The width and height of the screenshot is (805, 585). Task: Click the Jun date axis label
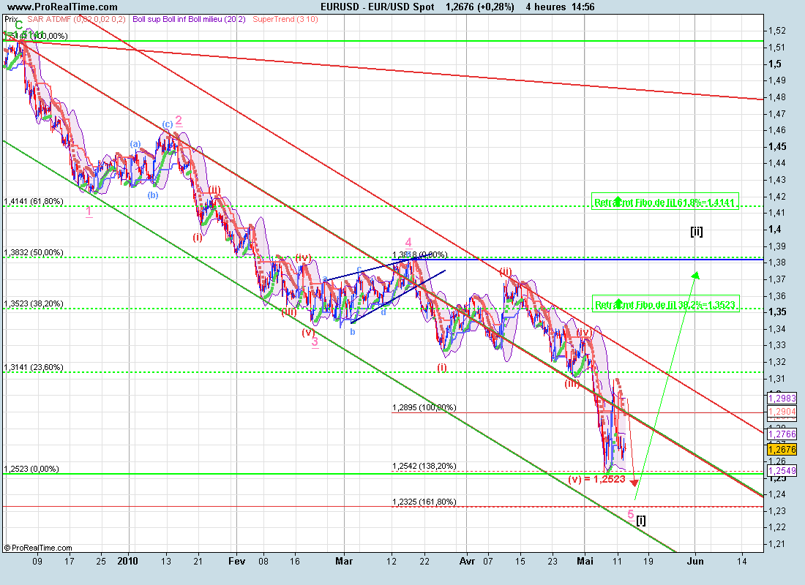[x=695, y=562]
